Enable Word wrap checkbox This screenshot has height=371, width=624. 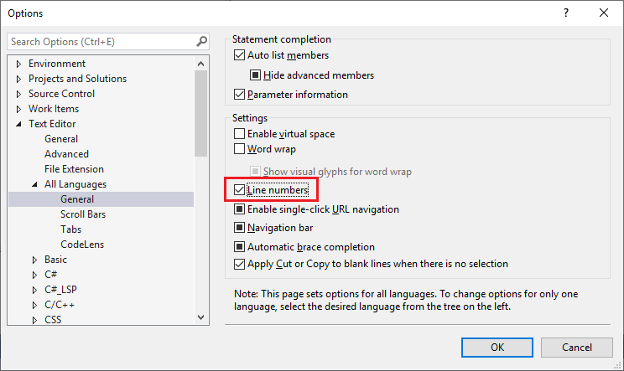(239, 149)
